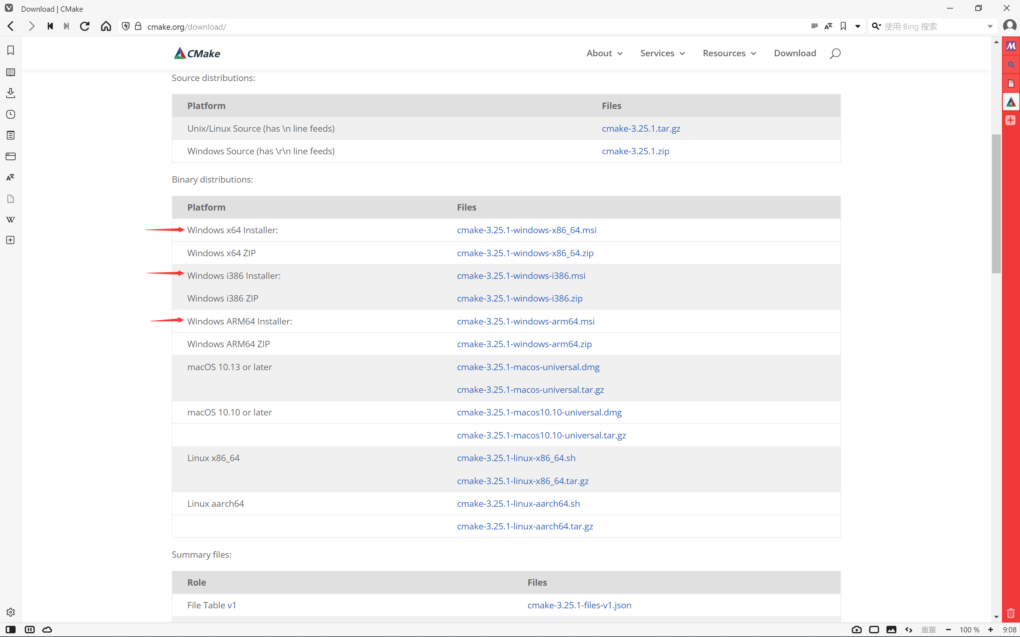
Task: Add a new web panel
Action: coord(11,240)
